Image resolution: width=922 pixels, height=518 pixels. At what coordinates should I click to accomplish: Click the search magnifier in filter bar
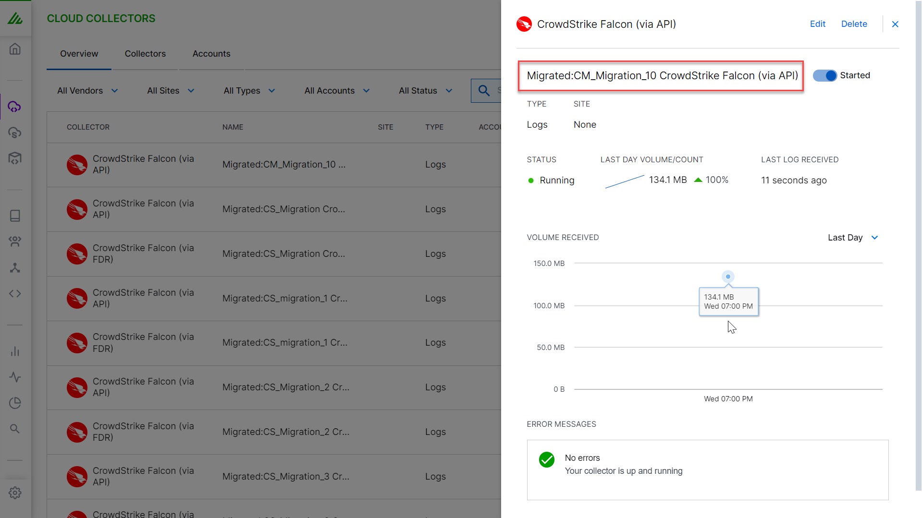[484, 90]
